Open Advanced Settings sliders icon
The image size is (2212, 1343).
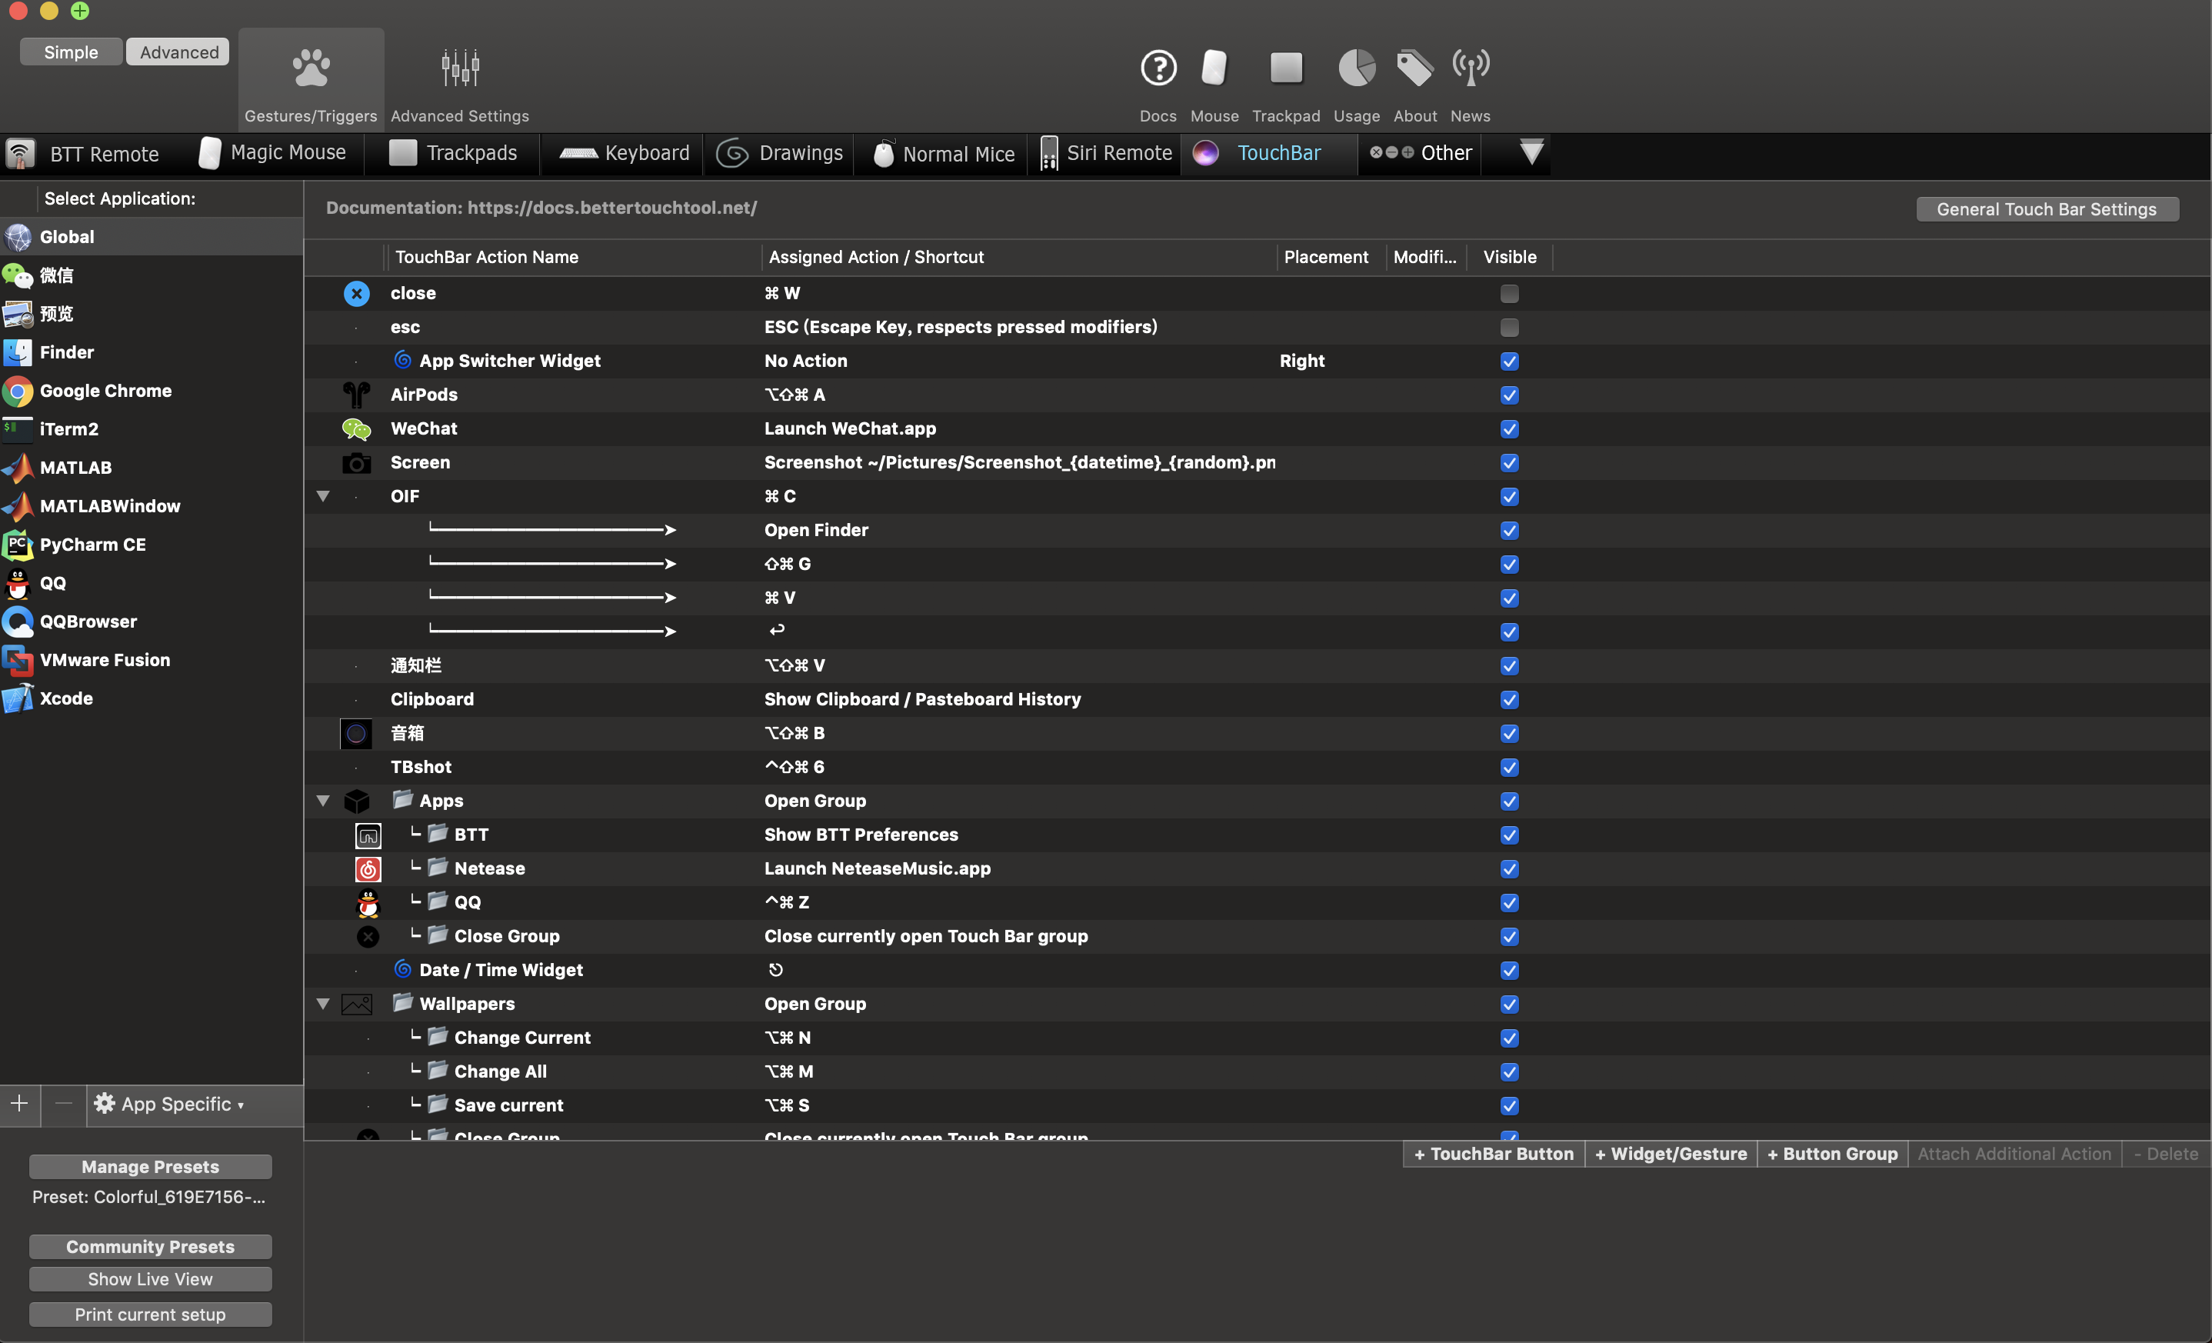(x=460, y=68)
